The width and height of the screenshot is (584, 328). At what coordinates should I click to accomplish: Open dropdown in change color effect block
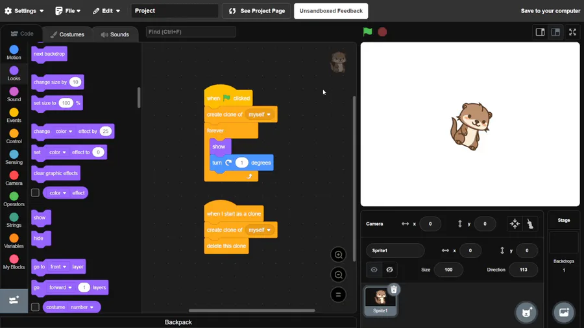[64, 132]
